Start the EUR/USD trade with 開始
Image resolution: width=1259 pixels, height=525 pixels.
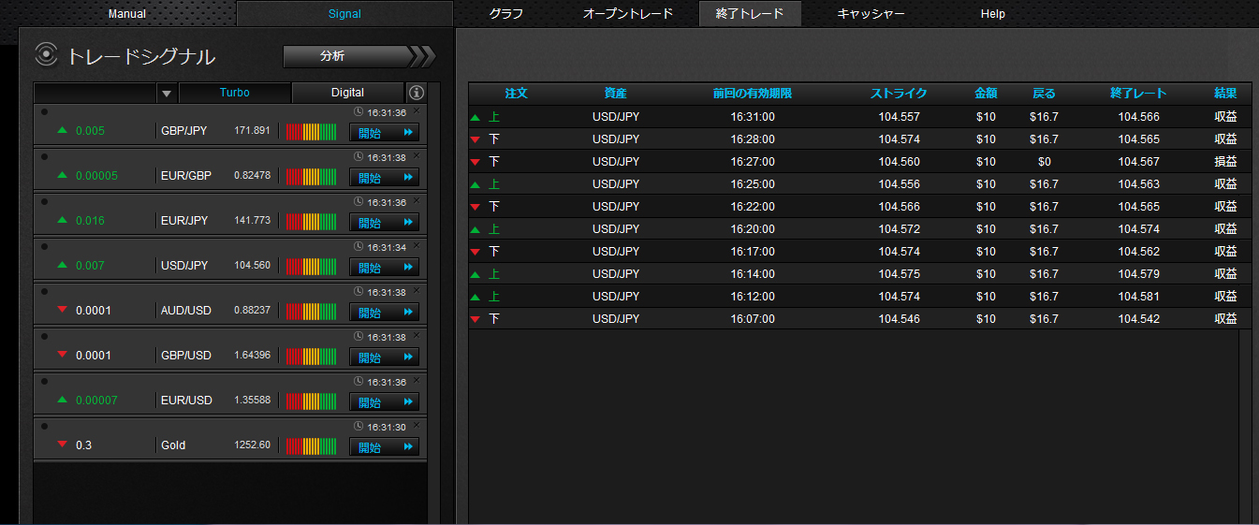point(384,401)
